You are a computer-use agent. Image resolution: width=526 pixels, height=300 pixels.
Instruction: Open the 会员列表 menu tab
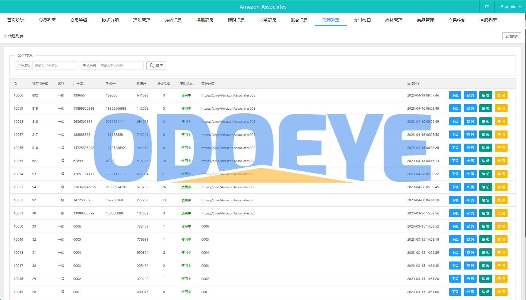[47, 20]
